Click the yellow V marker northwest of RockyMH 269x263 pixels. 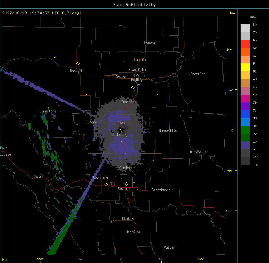55,57
